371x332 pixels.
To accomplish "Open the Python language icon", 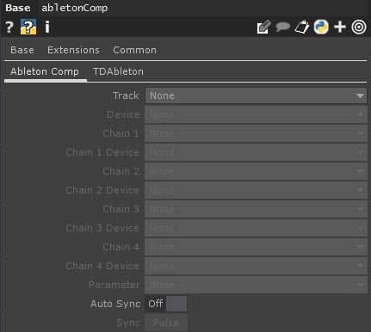I will (321, 27).
